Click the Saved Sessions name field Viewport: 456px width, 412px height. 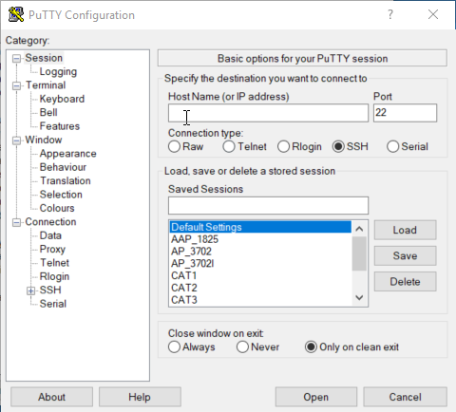[x=268, y=206]
